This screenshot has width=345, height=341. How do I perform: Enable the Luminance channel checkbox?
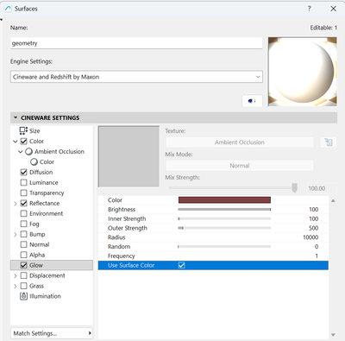pyautogui.click(x=24, y=182)
